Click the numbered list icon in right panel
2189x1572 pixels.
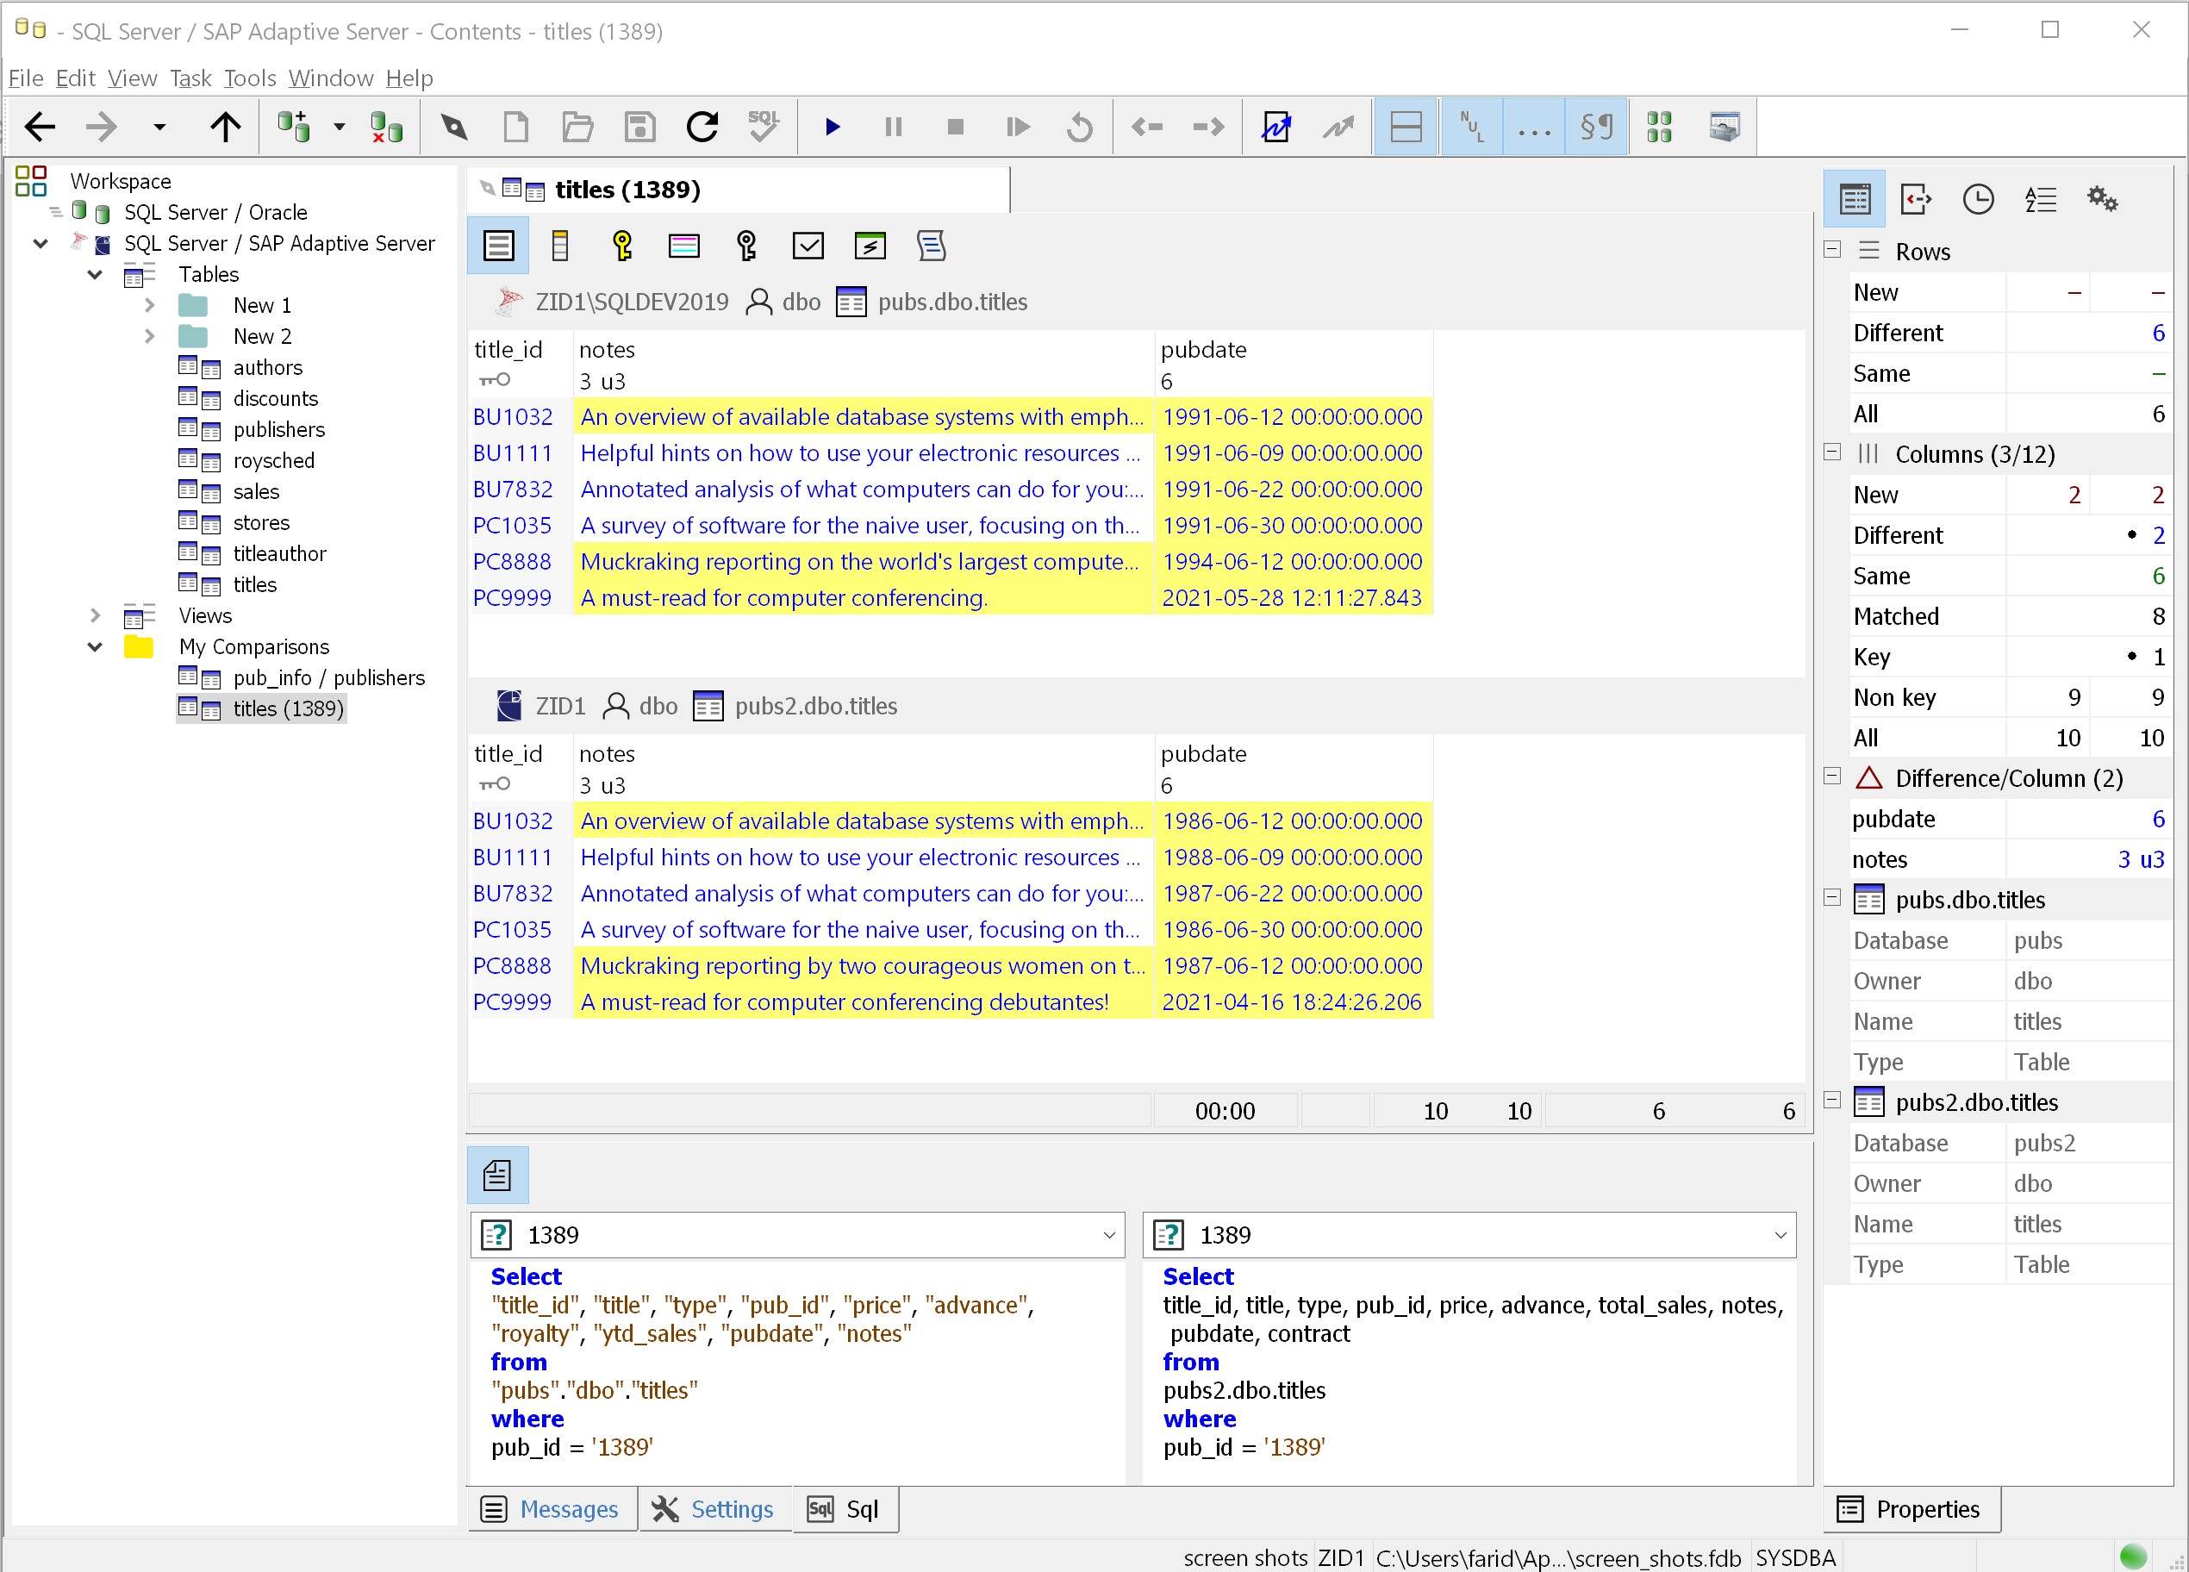pos(2041,200)
